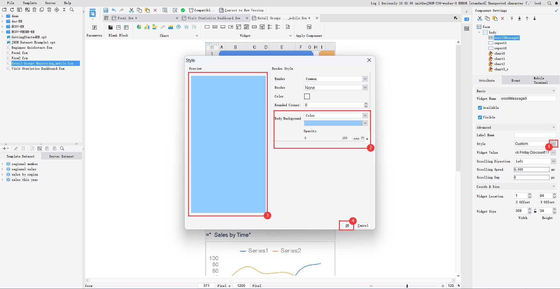Insert a column chart from the Chart group
The width and height of the screenshot is (560, 289).
(x=147, y=27)
